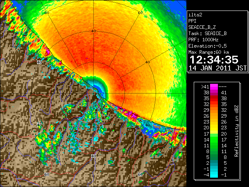Select the 'Elevation:-0.5' text
This screenshot has height=187, width=249.
[207, 46]
